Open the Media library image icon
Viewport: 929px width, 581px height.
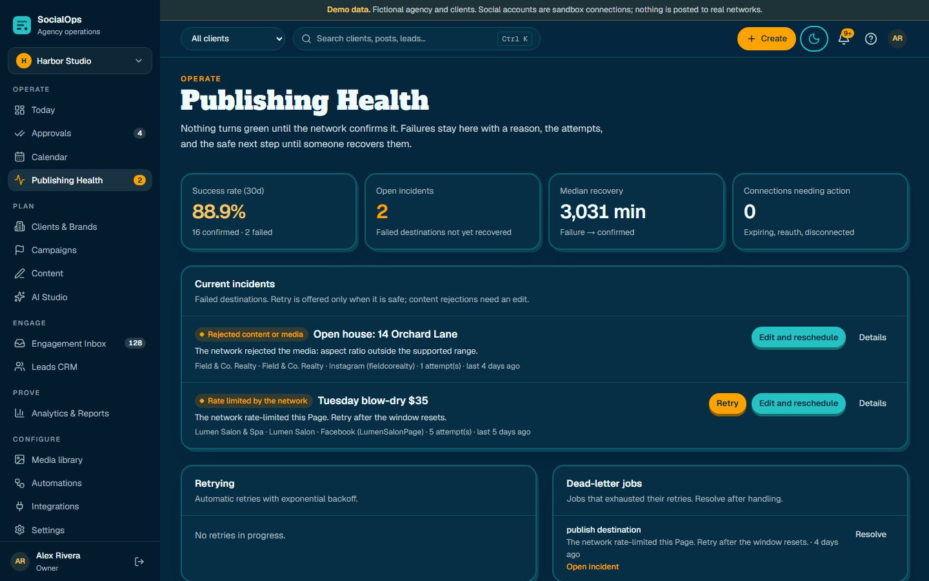tap(19, 460)
